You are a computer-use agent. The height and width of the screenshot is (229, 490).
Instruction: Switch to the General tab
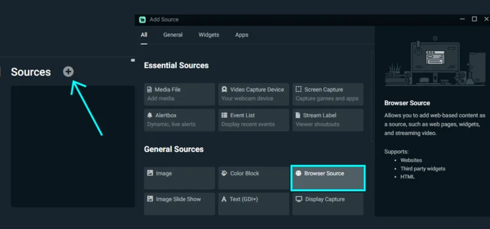point(173,35)
